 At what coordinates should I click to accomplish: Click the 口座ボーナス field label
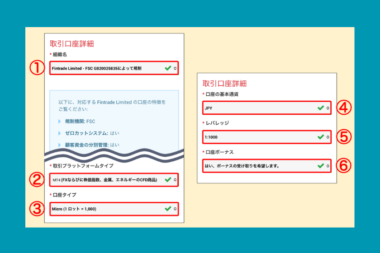tap(219, 152)
